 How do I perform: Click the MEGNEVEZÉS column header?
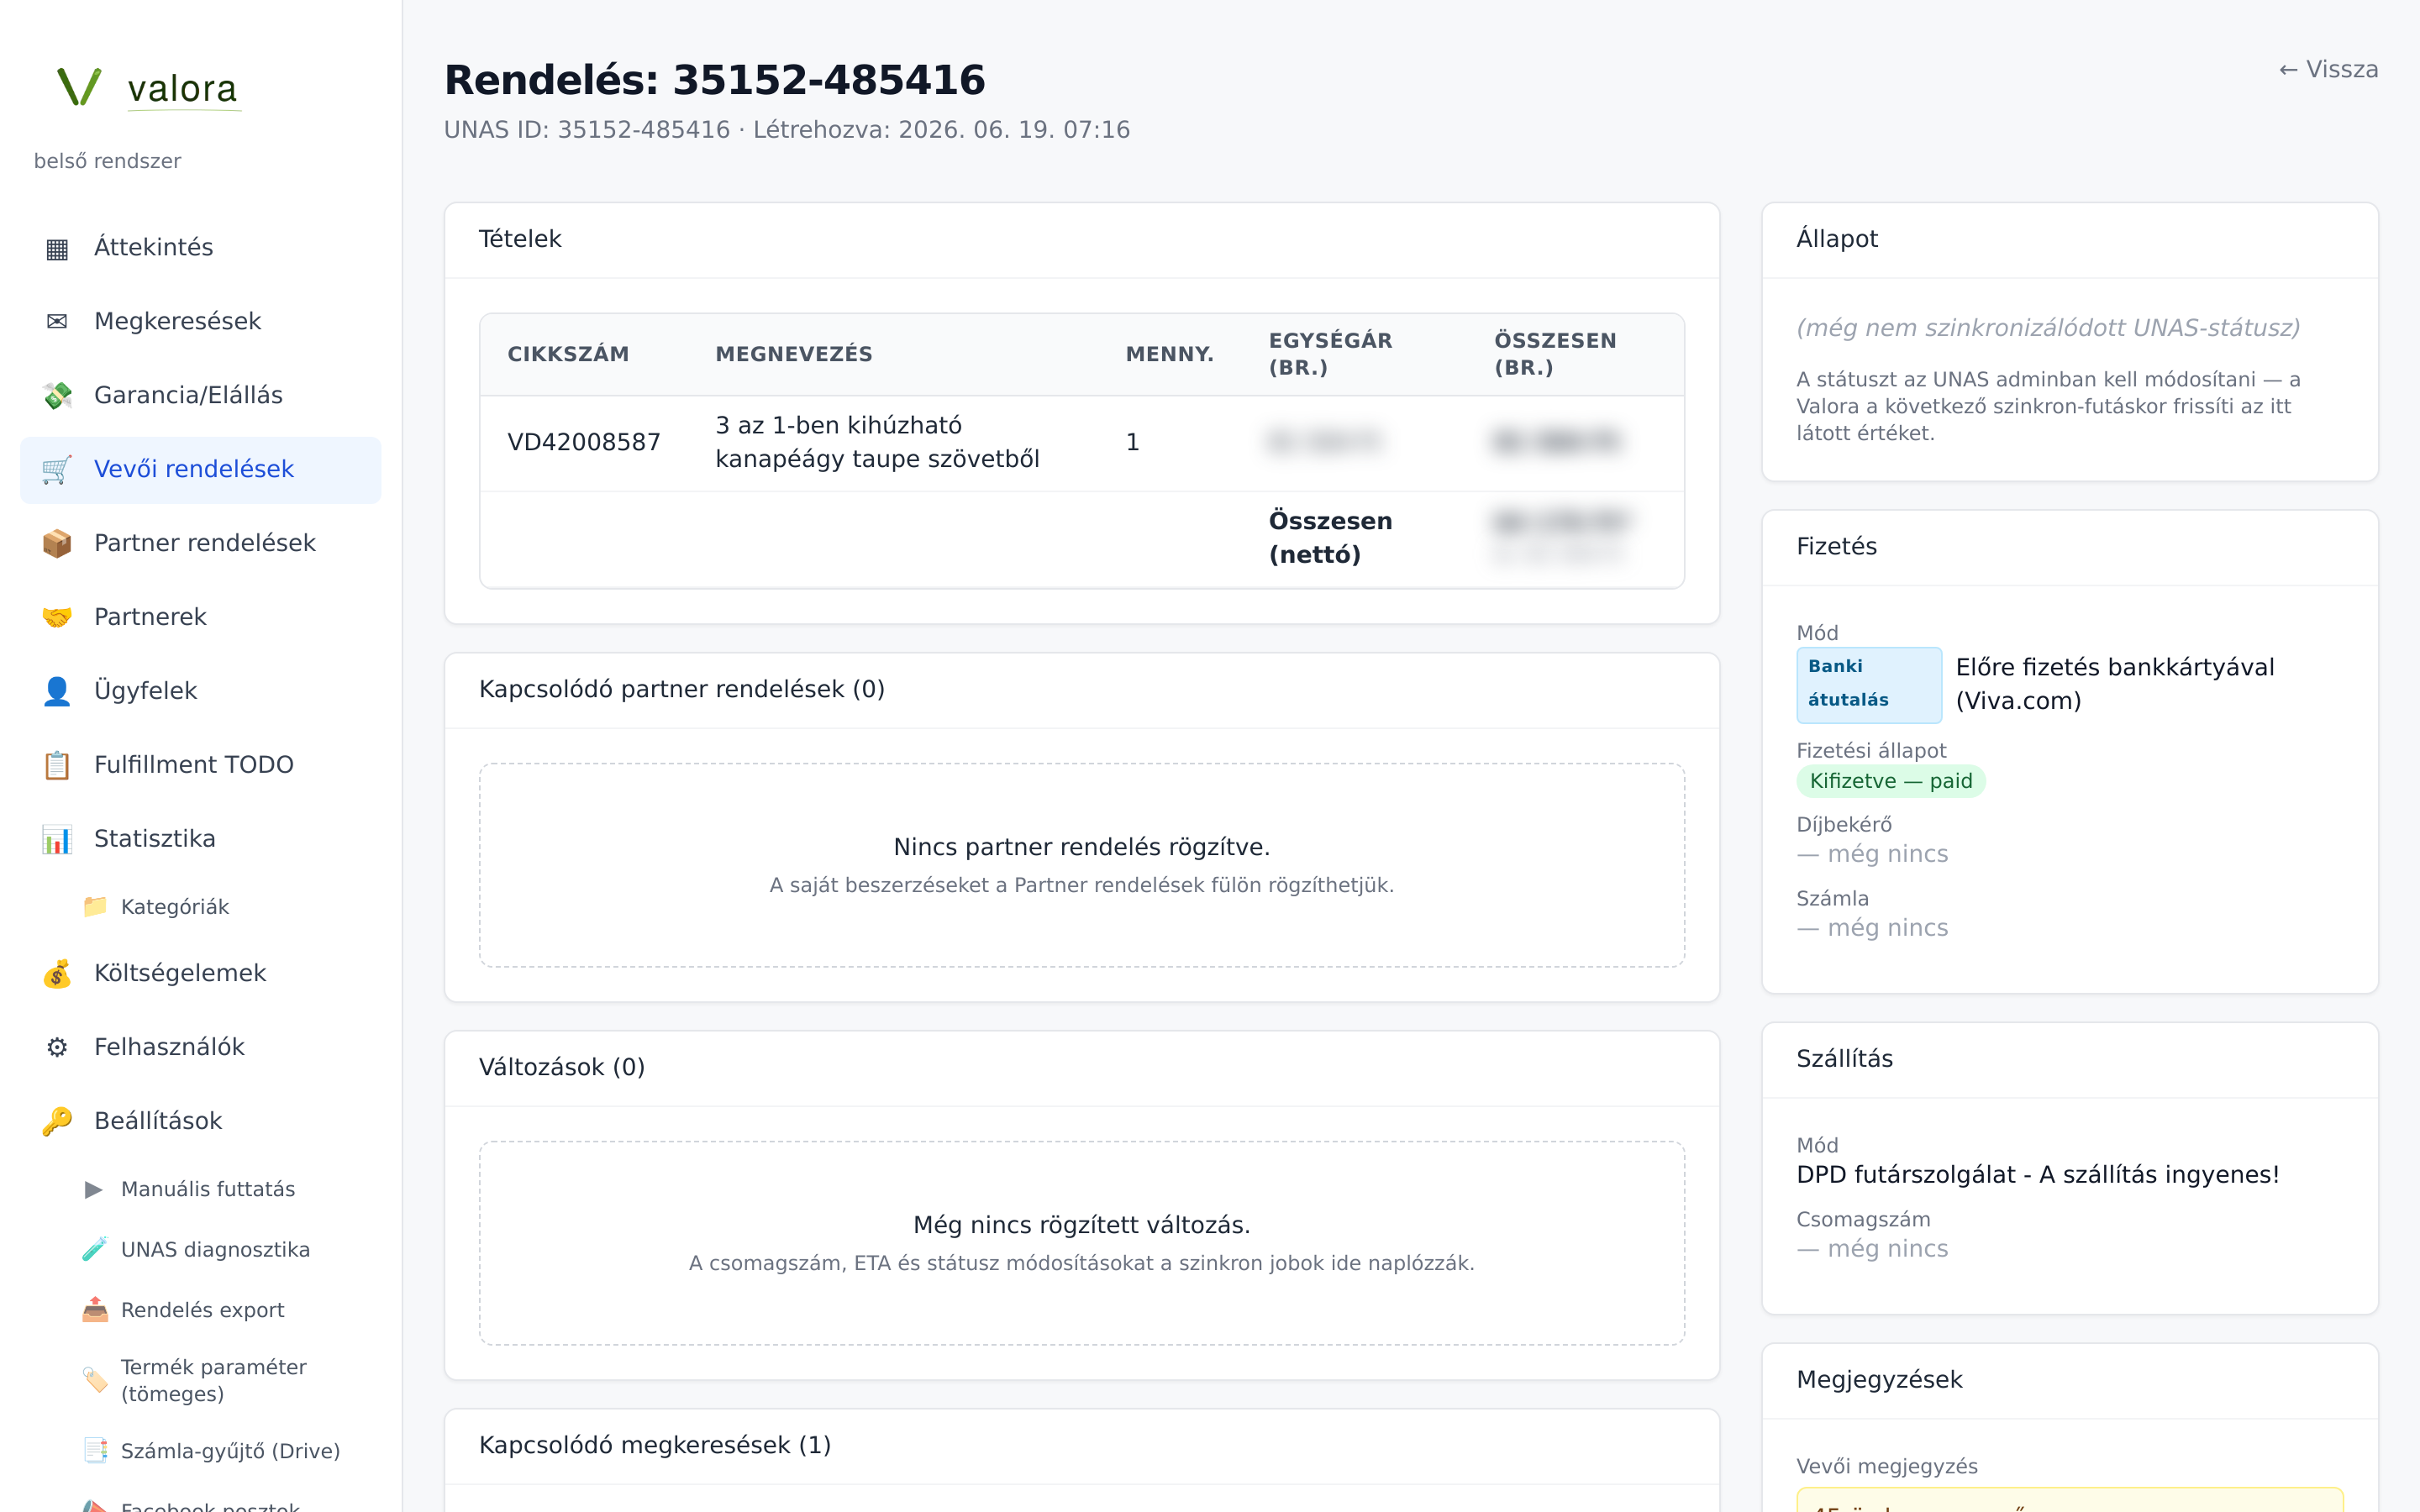(794, 354)
